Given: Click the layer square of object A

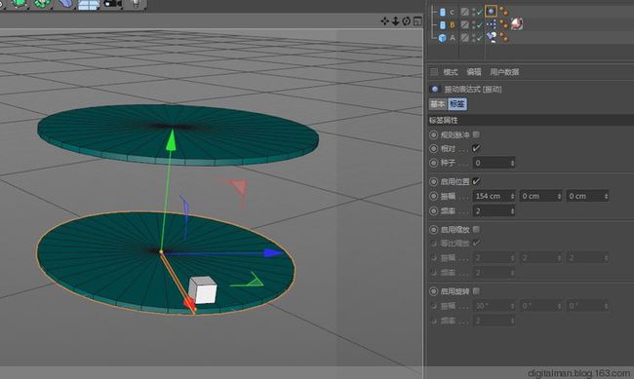Looking at the screenshot, I should [465, 38].
